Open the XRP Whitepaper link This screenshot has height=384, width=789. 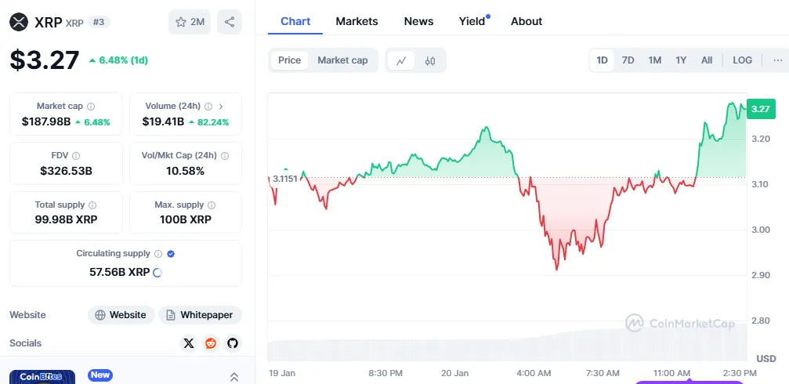pos(200,315)
